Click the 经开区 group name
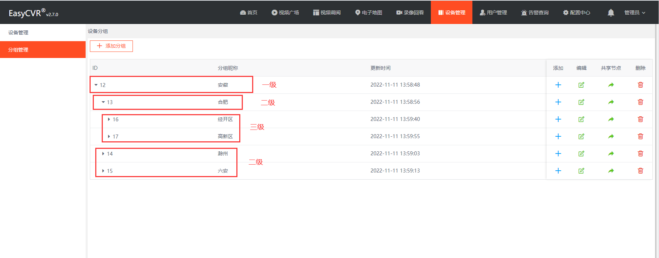This screenshot has height=258, width=659. coord(225,119)
